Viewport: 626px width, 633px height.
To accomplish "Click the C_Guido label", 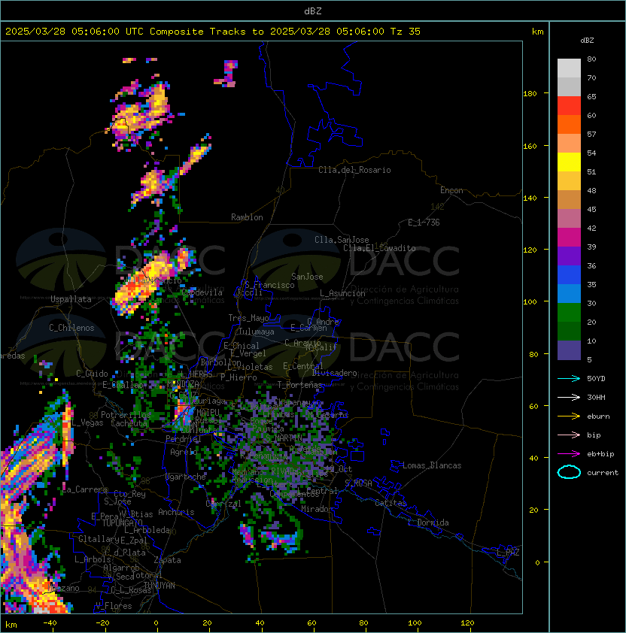I will [x=92, y=374].
